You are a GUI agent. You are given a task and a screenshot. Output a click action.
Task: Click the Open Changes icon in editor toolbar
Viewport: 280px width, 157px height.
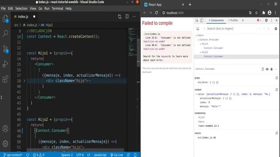[119, 17]
